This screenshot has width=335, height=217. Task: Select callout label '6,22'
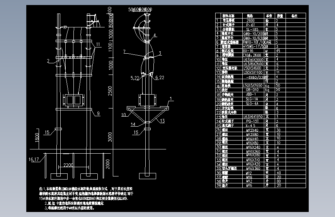(x=160, y=78)
